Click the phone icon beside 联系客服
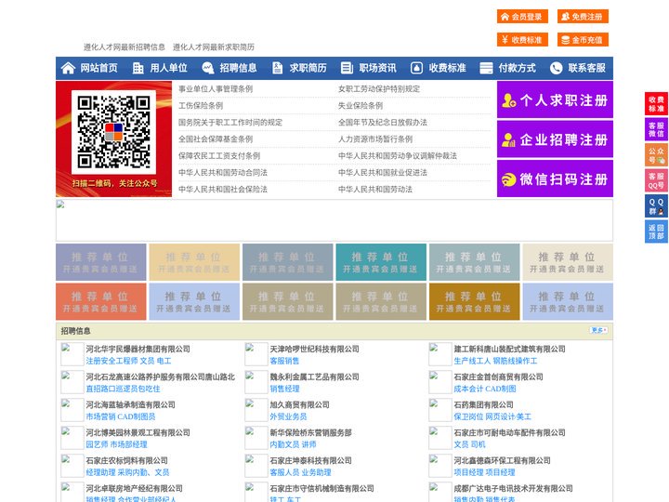The width and height of the screenshot is (669, 502). coord(556,68)
